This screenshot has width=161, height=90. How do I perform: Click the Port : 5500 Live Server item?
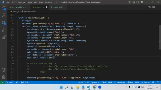click(x=133, y=82)
